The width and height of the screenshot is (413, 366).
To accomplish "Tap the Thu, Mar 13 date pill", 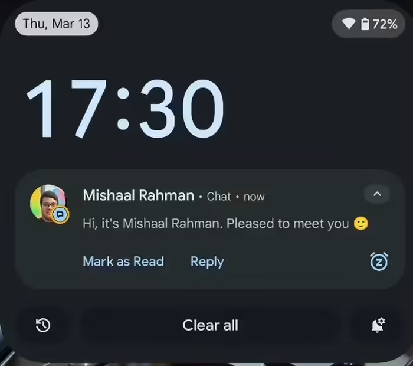I will point(57,24).
